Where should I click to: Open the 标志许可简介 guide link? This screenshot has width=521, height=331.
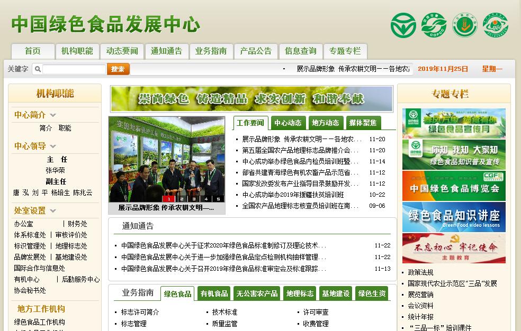pyautogui.click(x=140, y=312)
